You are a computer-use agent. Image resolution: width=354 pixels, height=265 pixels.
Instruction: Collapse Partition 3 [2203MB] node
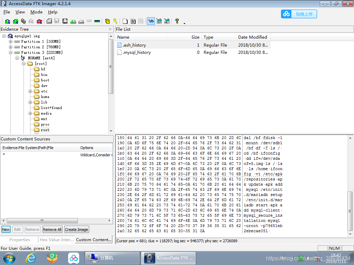(10, 52)
